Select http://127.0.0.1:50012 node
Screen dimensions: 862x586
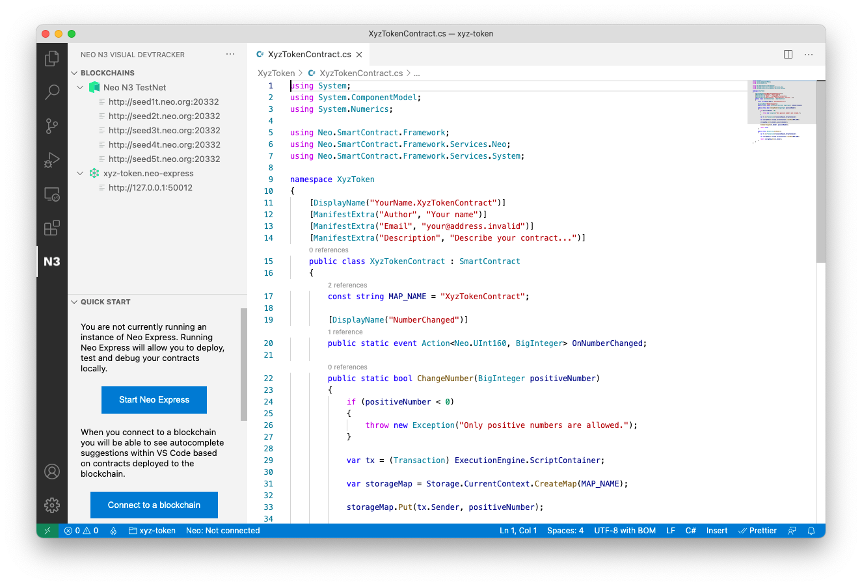(x=150, y=187)
